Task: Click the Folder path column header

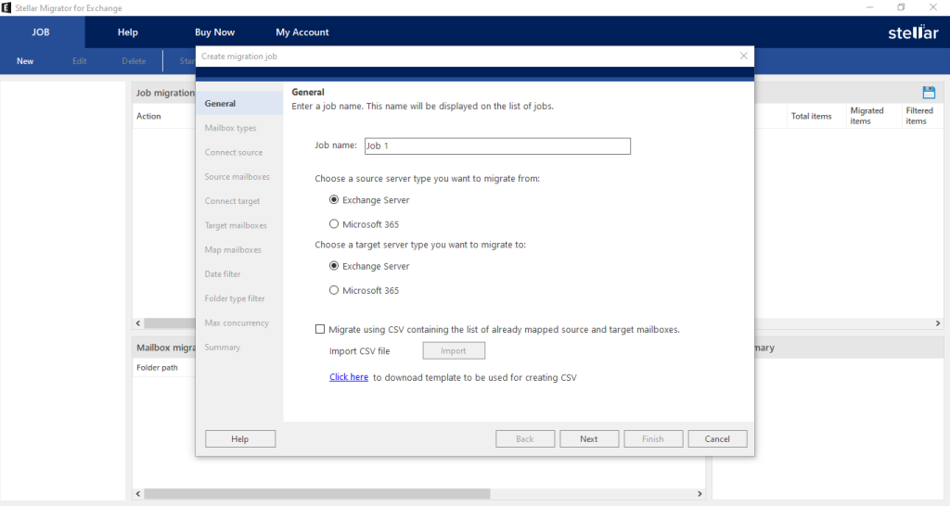Action: [x=158, y=367]
